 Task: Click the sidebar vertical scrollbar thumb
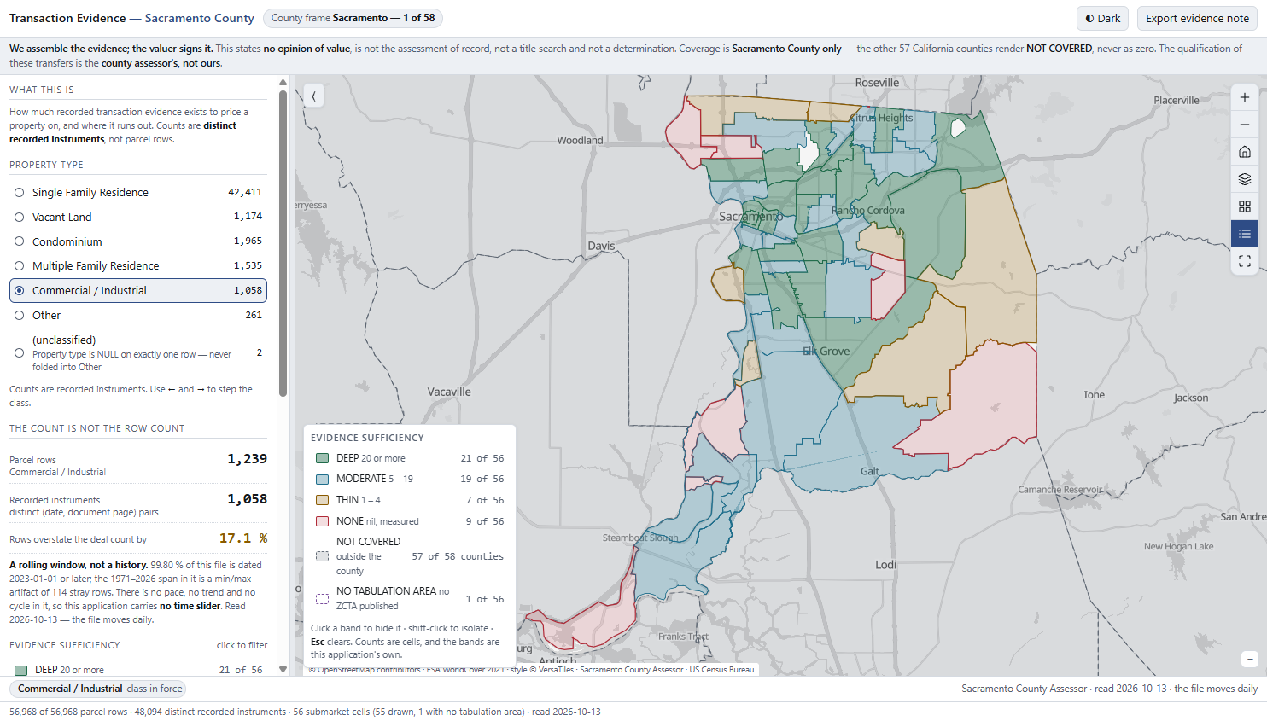pos(283,243)
